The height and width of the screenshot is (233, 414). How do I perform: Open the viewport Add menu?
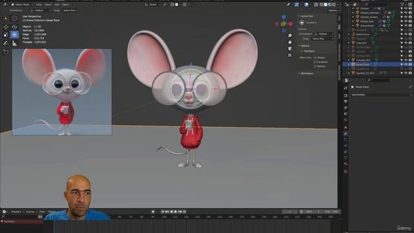point(57,5)
